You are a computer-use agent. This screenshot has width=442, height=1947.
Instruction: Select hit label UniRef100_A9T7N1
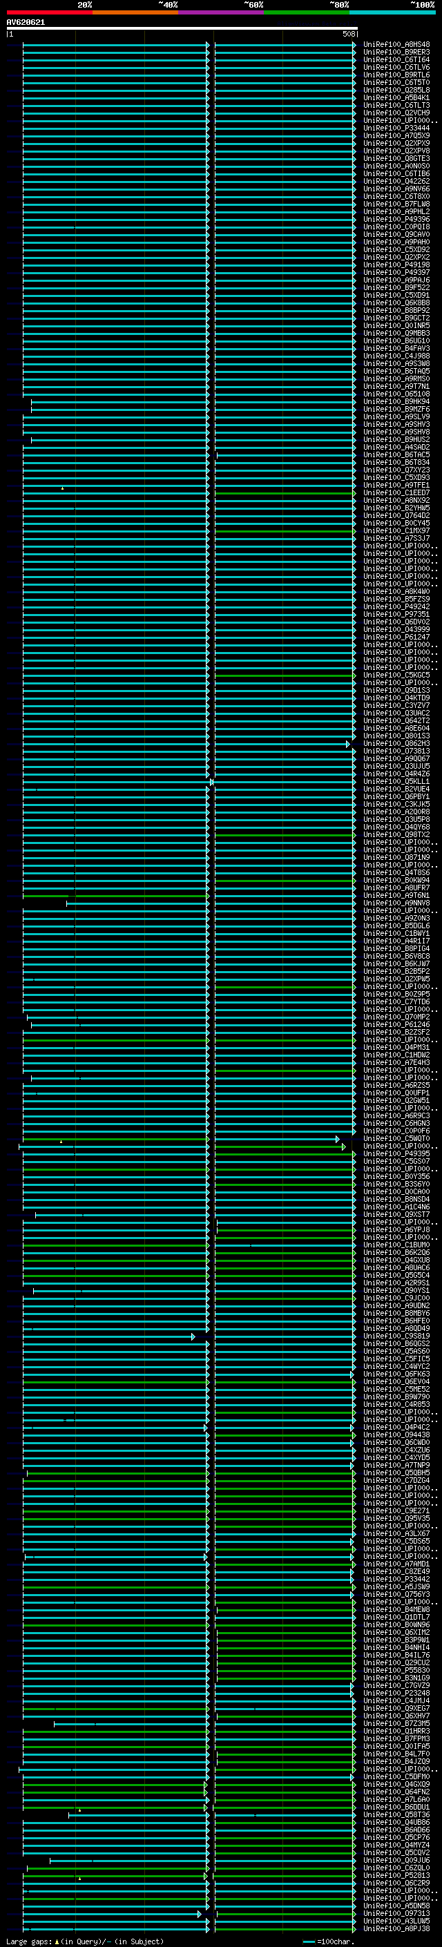[x=396, y=386]
